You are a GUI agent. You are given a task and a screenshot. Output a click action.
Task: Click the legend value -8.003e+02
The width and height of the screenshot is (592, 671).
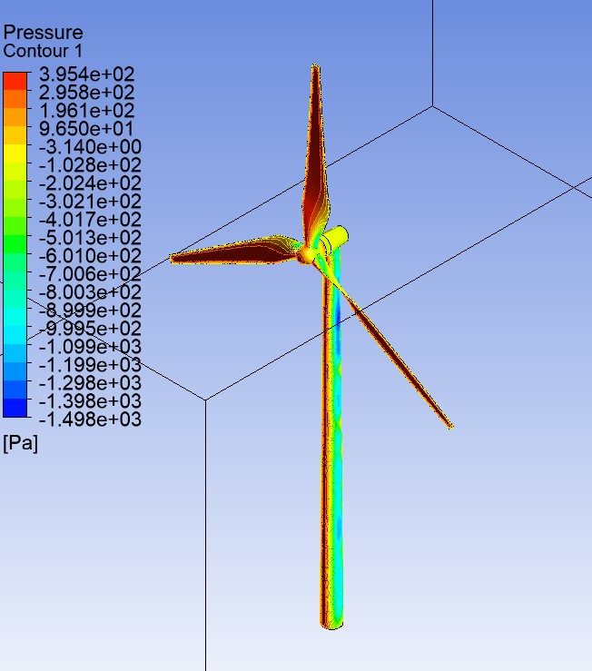point(90,292)
